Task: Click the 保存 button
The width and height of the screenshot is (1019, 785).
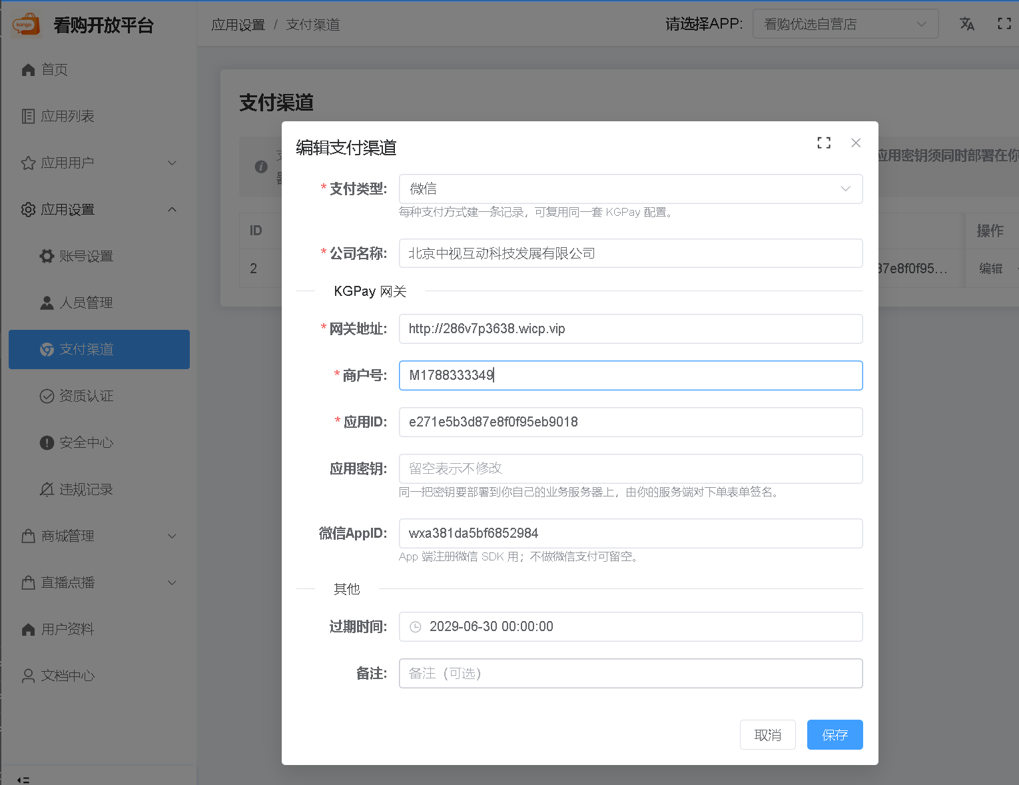Action: 835,734
